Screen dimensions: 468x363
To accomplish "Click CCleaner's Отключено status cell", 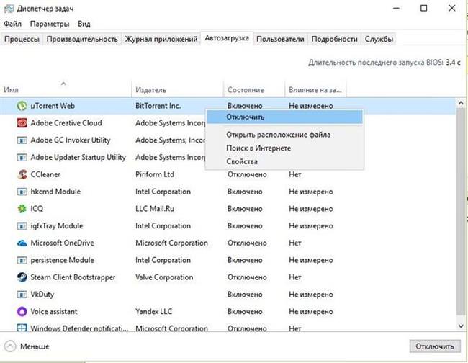I will (247, 174).
